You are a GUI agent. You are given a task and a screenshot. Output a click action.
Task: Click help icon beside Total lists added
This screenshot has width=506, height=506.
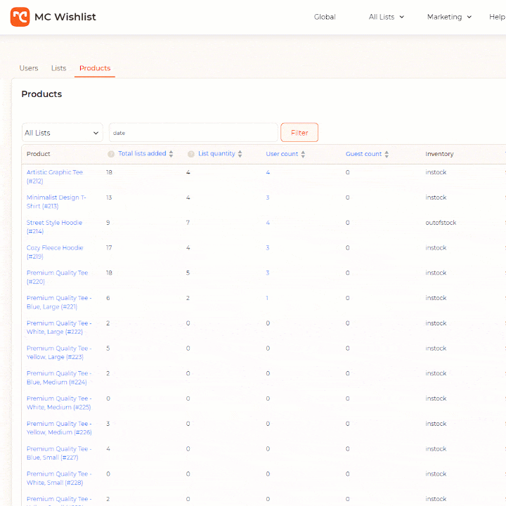[111, 154]
